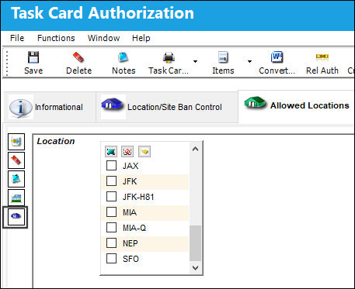Image resolution: width=355 pixels, height=289 pixels.
Task: Click the top sidebar icon above the red eraser
Action: point(16,142)
